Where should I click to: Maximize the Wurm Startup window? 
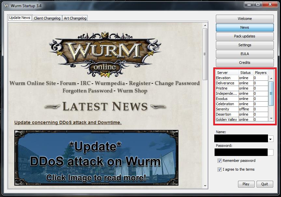(258, 5)
